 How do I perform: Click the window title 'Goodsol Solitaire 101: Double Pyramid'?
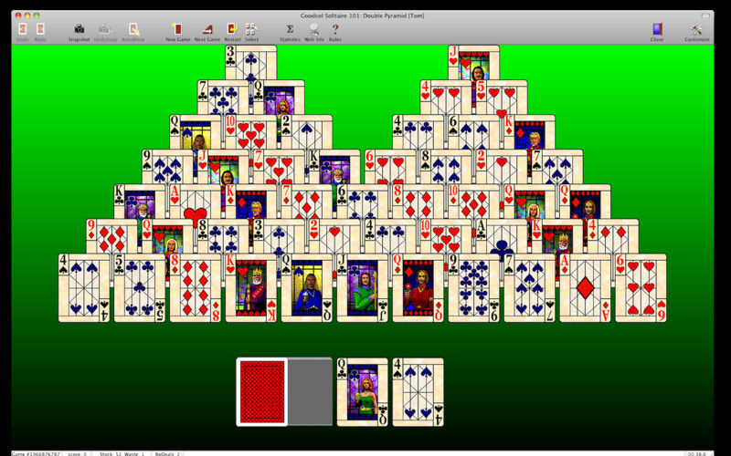point(362,16)
